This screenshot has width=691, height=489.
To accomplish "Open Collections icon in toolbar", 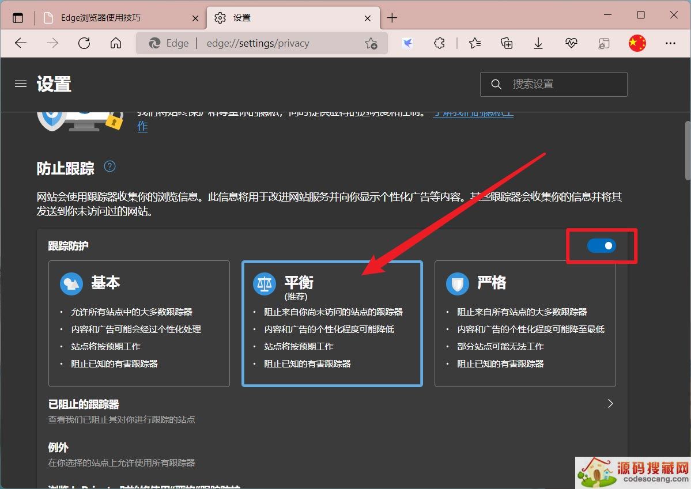I will [507, 43].
